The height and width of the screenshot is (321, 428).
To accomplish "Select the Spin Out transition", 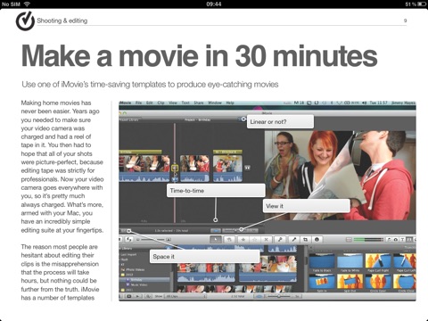I will click(350, 283).
